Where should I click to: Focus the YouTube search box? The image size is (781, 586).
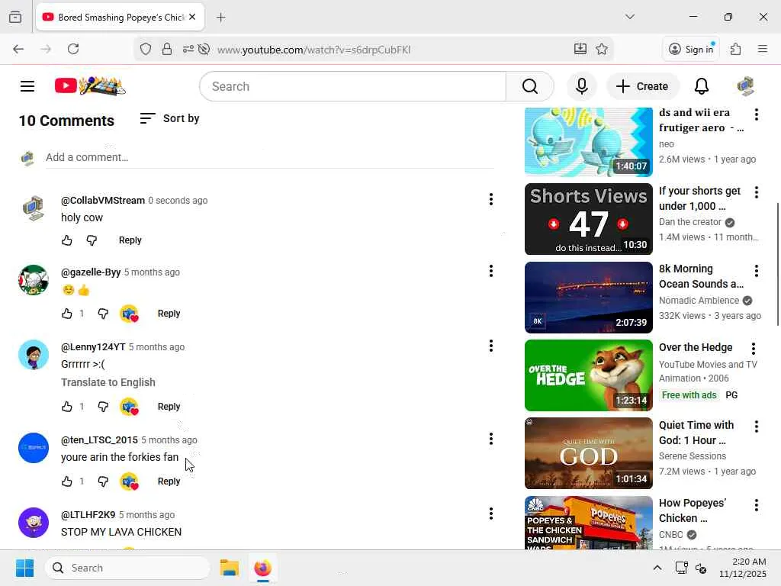352,86
